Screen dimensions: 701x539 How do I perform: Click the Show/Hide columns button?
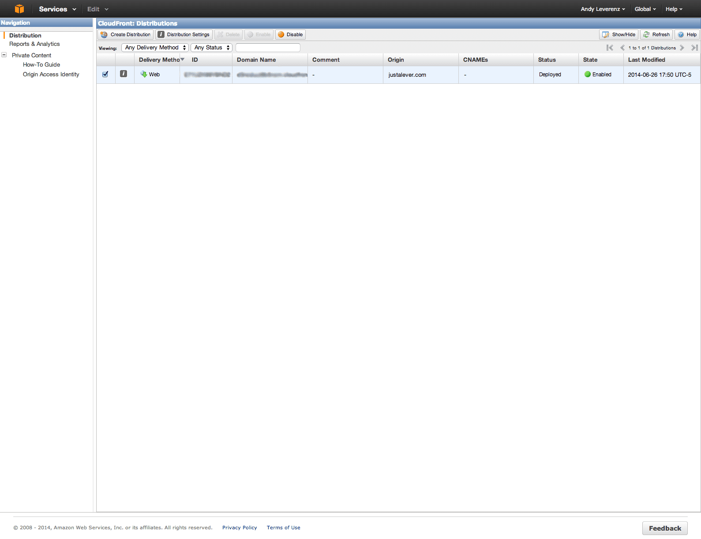[x=619, y=34]
